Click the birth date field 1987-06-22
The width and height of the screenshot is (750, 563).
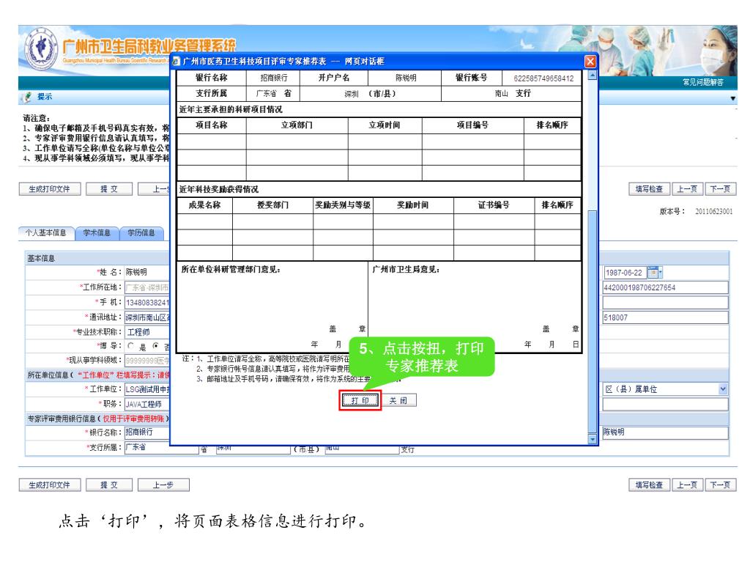click(625, 273)
